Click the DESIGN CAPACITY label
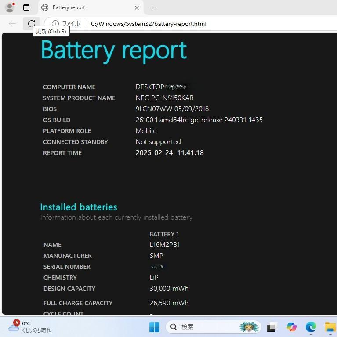The height and width of the screenshot is (337, 337). pos(69,289)
